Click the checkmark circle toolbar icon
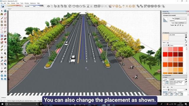Viewport: 189px width, 106px height. click(70, 6)
